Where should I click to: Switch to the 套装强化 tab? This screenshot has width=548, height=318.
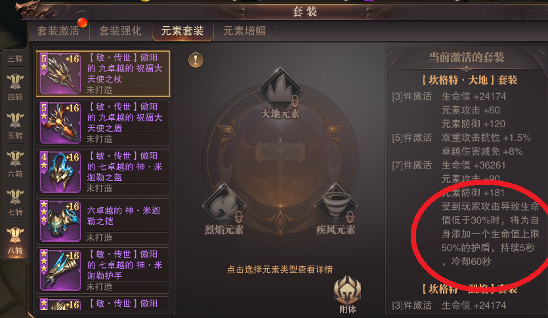click(x=120, y=31)
